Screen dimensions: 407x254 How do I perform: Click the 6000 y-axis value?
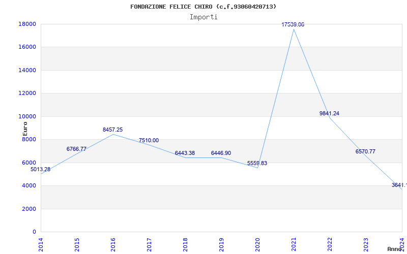click(x=29, y=163)
